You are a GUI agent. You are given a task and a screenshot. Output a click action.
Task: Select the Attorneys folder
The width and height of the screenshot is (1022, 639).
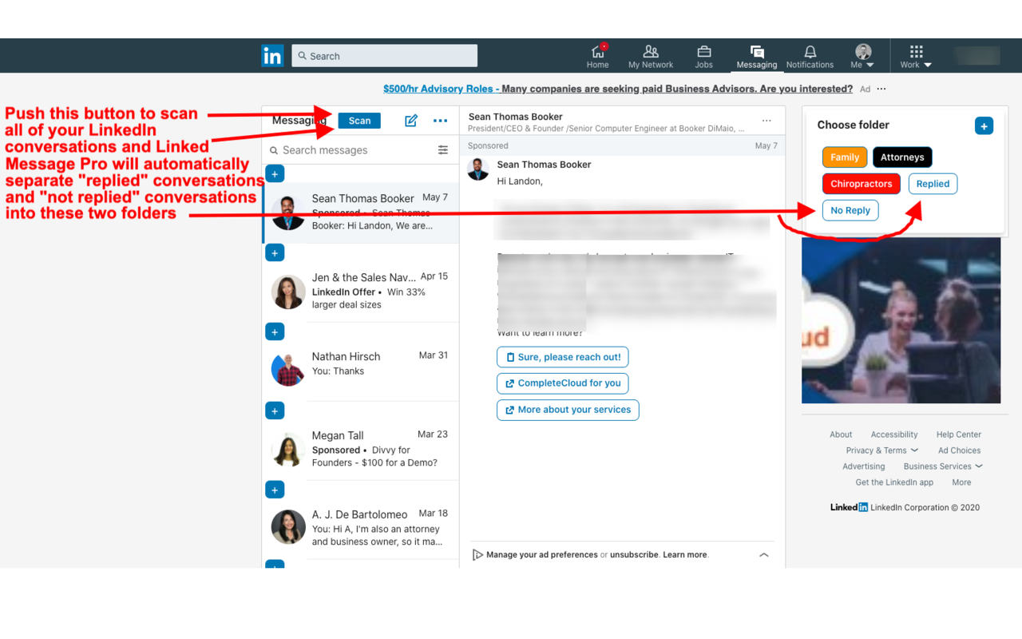pyautogui.click(x=902, y=157)
